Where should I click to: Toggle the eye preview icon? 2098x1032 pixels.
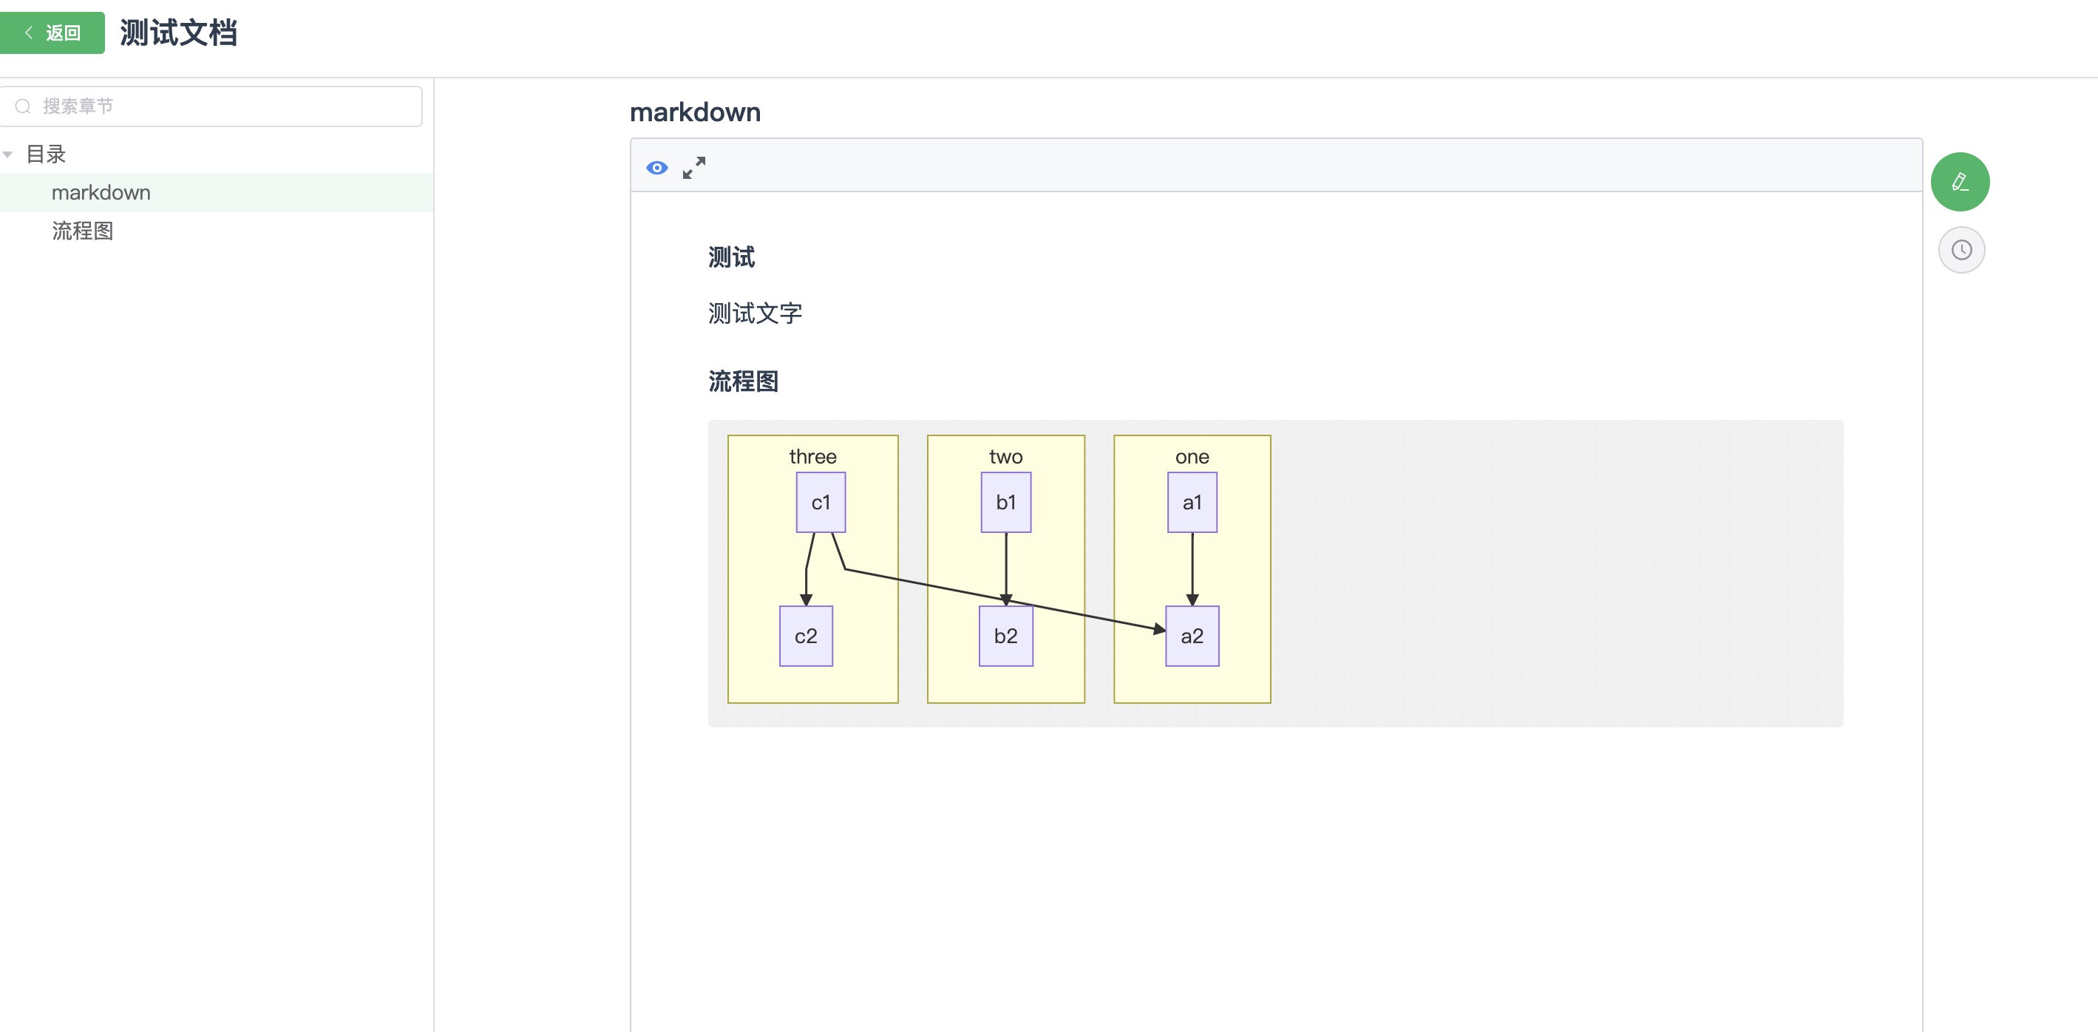(656, 168)
